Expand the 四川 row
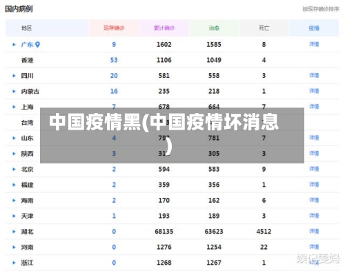The width and height of the screenshot is (345, 271). click(x=14, y=76)
